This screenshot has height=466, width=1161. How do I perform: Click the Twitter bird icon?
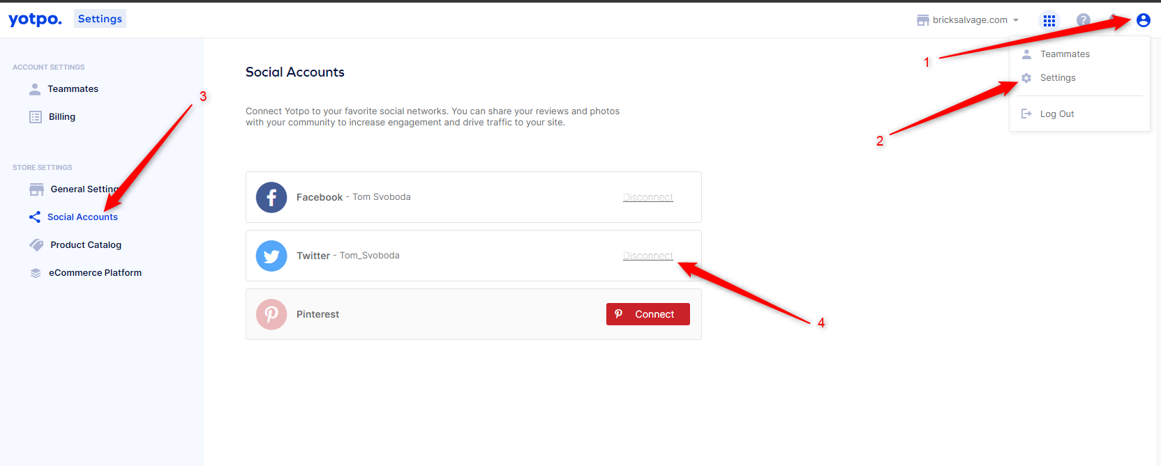(x=271, y=256)
